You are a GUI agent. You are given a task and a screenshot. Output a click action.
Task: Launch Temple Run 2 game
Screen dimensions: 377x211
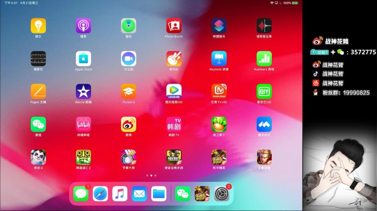(83, 157)
